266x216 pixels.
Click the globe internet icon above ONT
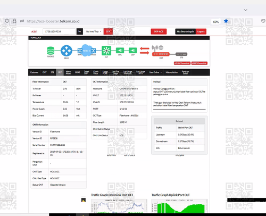161,47
